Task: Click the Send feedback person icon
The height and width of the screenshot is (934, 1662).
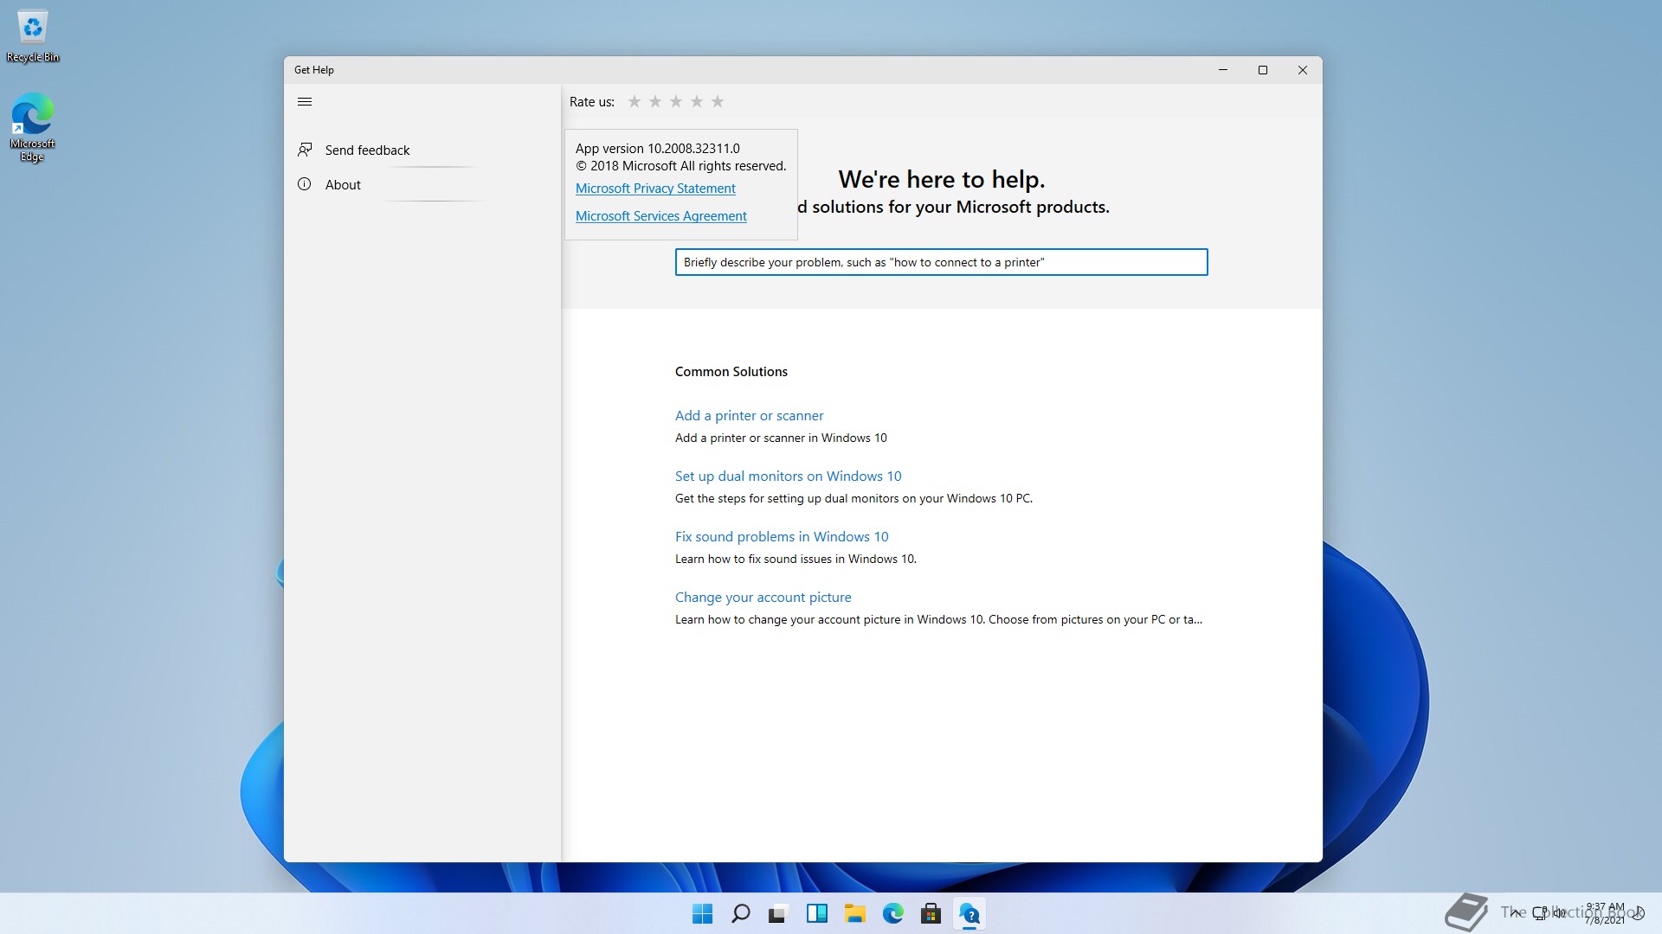Action: tap(305, 150)
